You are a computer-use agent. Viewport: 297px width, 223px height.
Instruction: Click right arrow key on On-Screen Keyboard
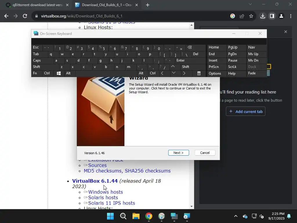tap(184, 73)
